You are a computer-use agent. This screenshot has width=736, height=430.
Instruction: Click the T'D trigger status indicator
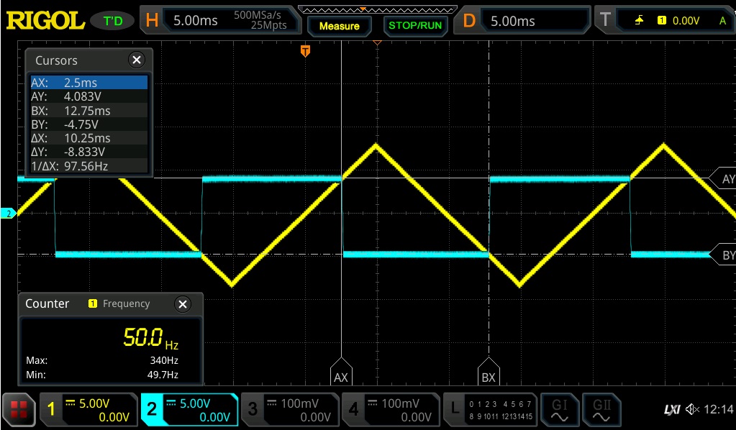click(x=113, y=21)
